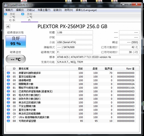Click status orb for attribute B5
The width and height of the screenshot is (144, 136).
point(8,95)
